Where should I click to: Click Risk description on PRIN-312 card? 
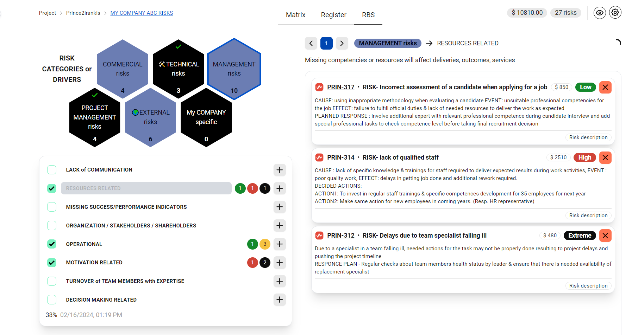(x=588, y=286)
